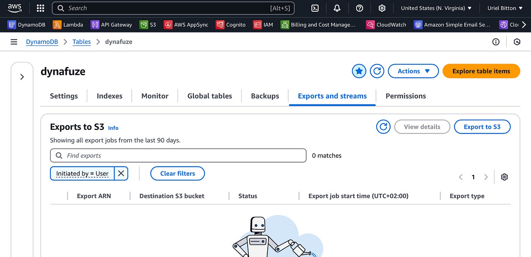Switch to the Settings tab
Image resolution: width=531 pixels, height=257 pixels.
pos(64,96)
